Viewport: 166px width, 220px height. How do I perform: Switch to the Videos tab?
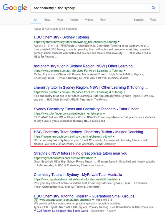89,20
